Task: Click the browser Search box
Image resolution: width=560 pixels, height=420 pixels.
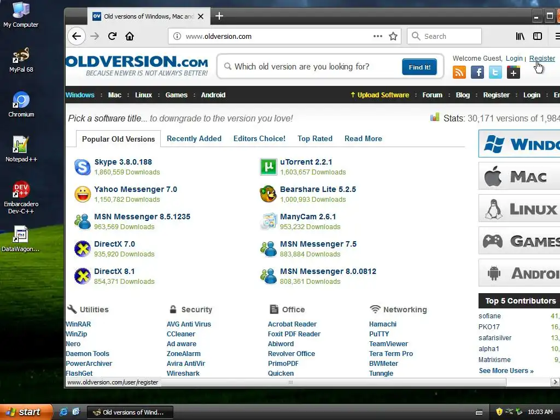Action: click(x=444, y=36)
